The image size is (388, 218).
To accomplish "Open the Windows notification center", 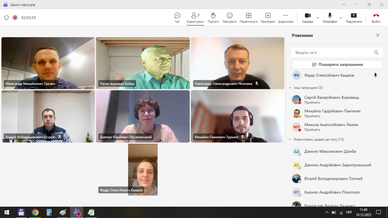I will pos(379,212).
